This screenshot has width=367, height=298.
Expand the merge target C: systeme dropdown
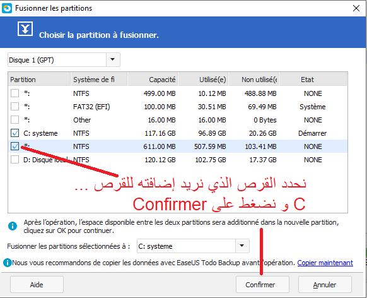coord(242,246)
